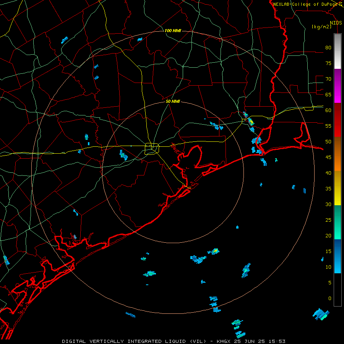Select the 30 value on the scale
Screen dimensions: 344x344
(328, 204)
